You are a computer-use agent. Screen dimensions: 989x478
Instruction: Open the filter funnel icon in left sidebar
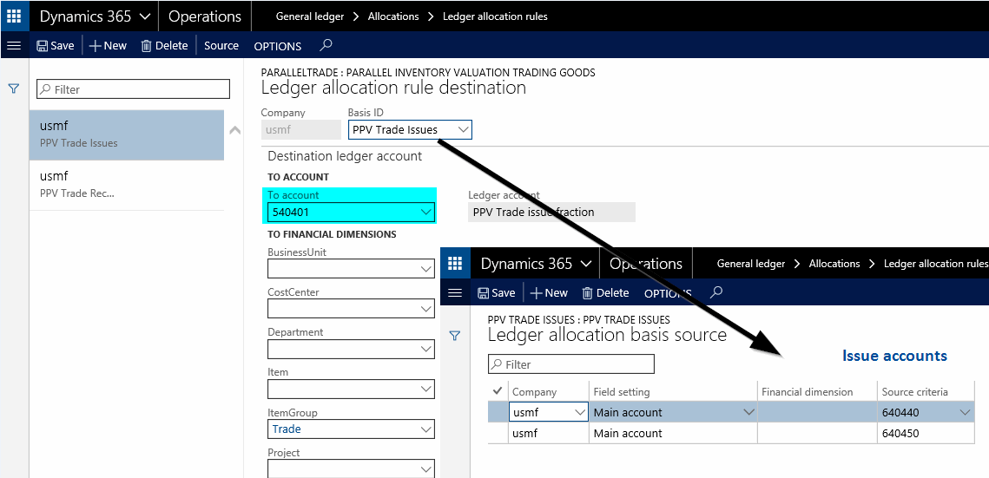(x=14, y=88)
